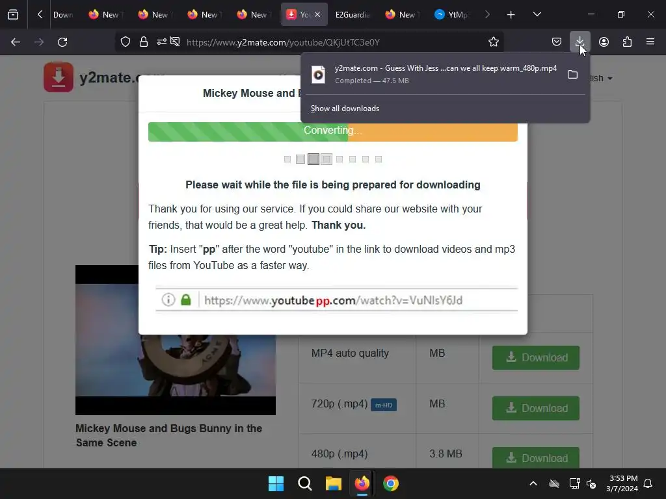Switch to the E2Guardian tab

coord(352,14)
